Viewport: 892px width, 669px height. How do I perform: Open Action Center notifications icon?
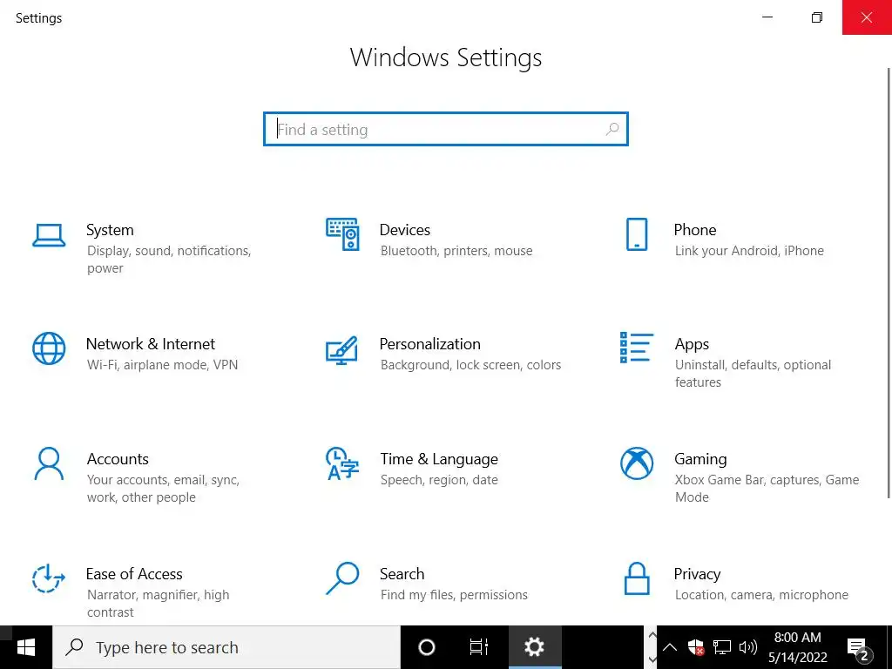(x=858, y=647)
